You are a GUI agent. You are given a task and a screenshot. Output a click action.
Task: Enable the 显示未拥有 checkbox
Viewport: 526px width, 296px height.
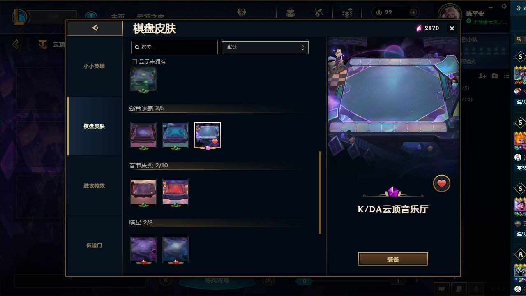134,62
